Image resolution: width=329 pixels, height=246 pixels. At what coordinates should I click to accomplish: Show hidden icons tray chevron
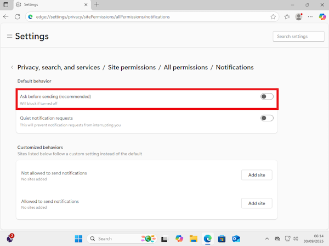pos(267,238)
